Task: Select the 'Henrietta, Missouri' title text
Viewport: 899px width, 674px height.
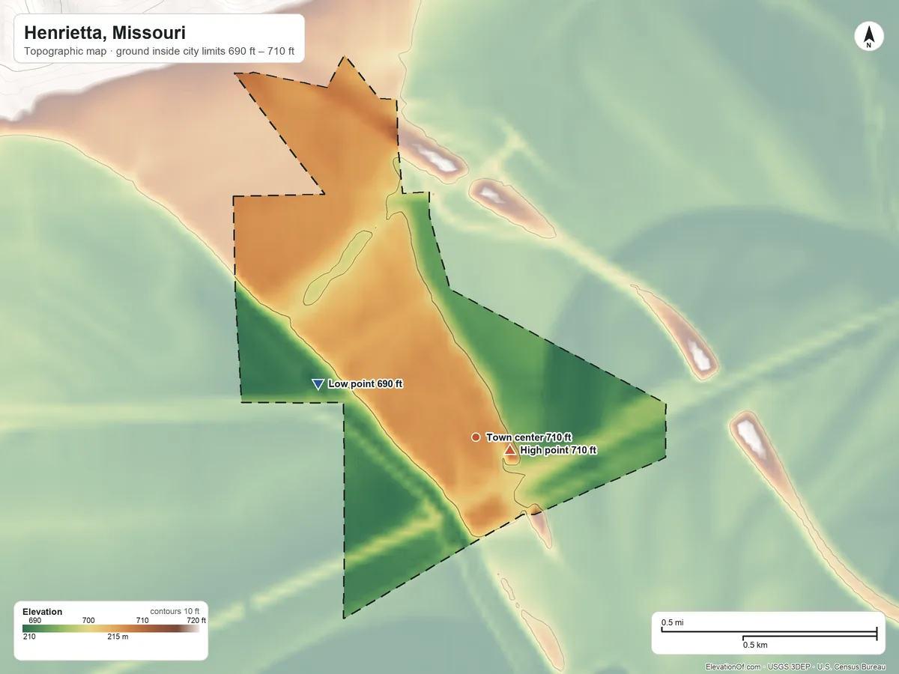Action: click(105, 33)
